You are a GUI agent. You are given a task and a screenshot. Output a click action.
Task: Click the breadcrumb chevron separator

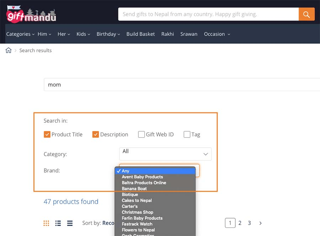coord(16,51)
